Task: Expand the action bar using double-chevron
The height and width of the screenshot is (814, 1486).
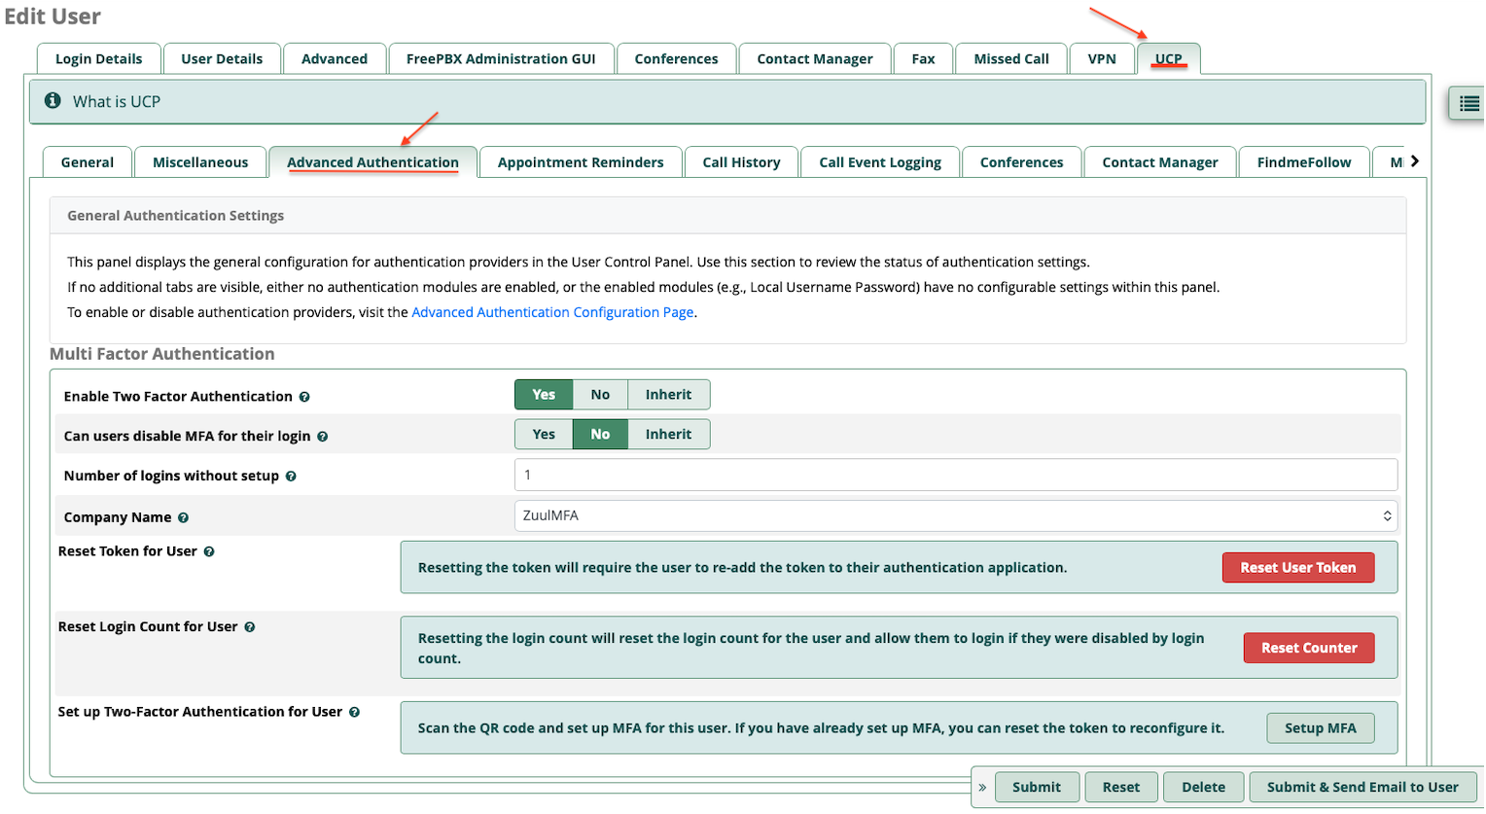Action: click(x=982, y=788)
